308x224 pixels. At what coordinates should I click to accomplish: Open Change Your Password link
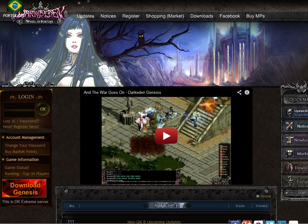pyautogui.click(x=25, y=146)
